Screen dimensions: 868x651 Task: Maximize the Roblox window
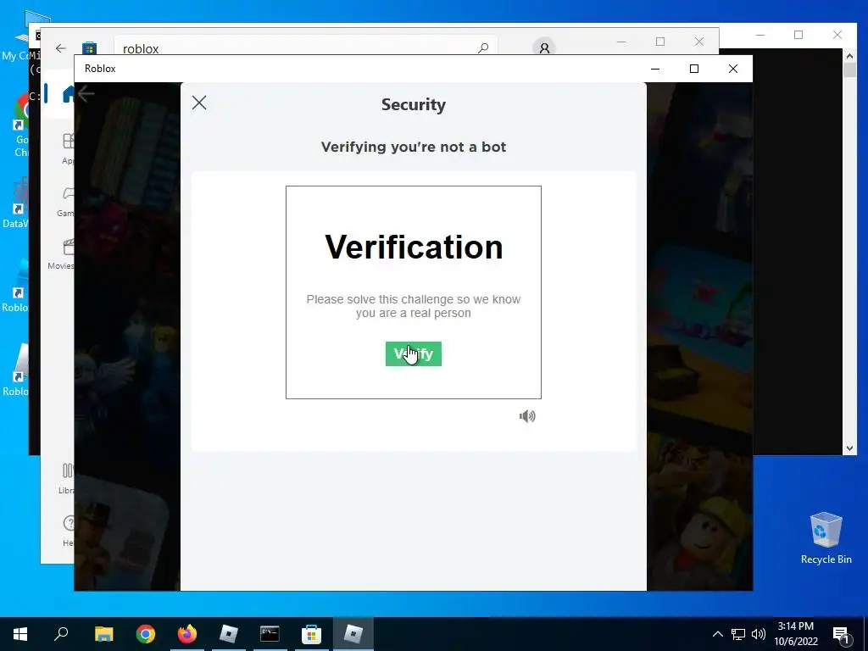click(694, 69)
